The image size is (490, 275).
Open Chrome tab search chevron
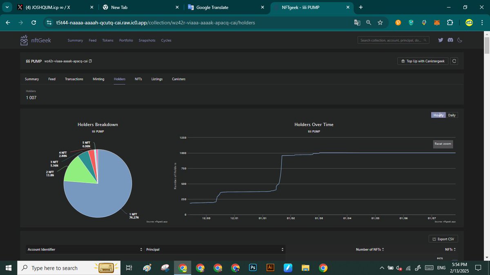[7, 7]
